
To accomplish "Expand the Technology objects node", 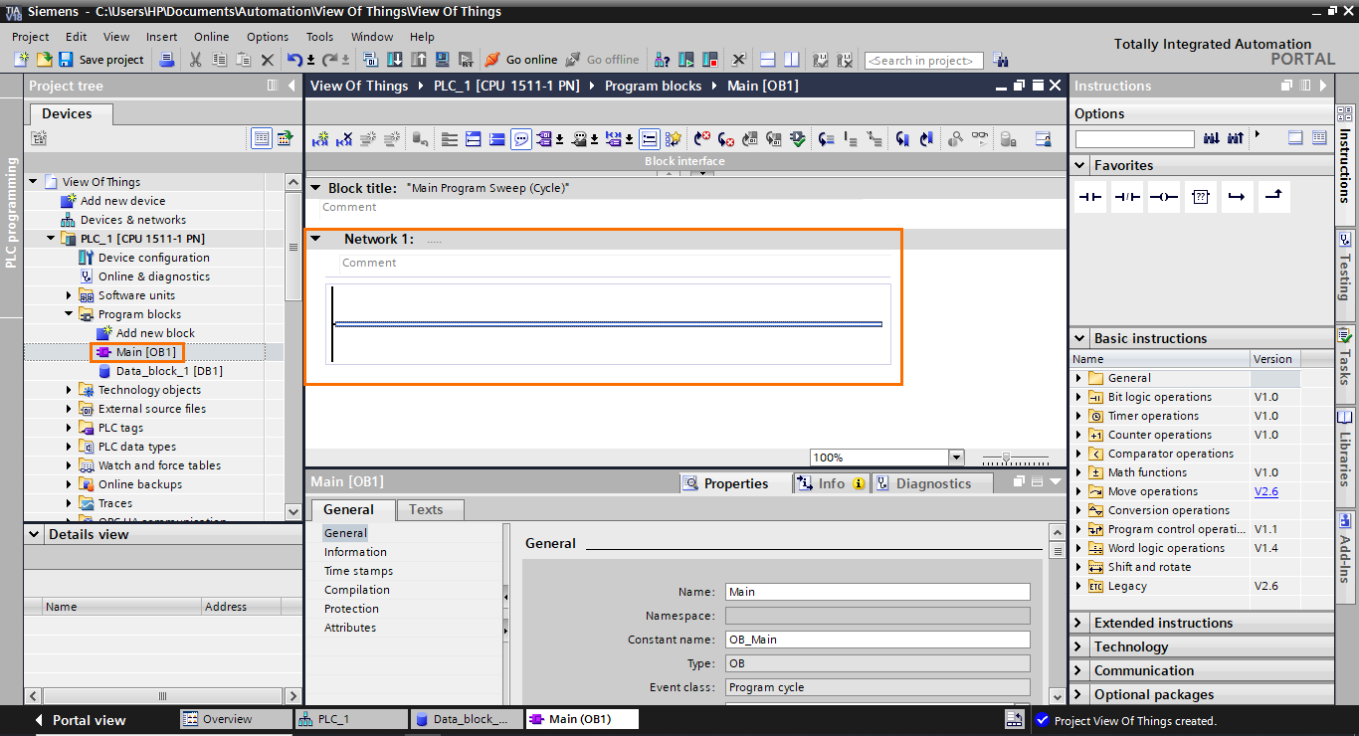I will click(x=70, y=390).
